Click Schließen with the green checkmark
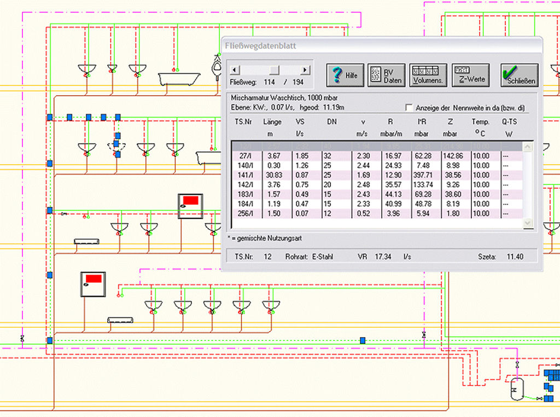 click(519, 76)
